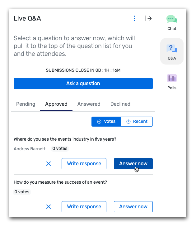196x227 pixels.
Task: Open the Chat panel
Action: point(172,22)
